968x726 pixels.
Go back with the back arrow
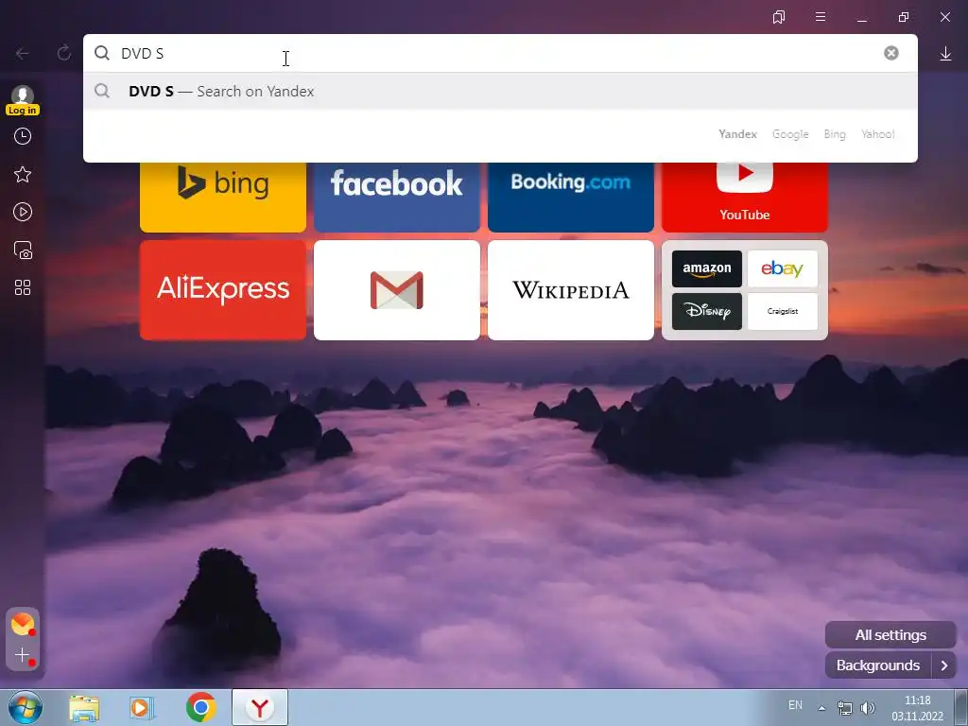[23, 54]
